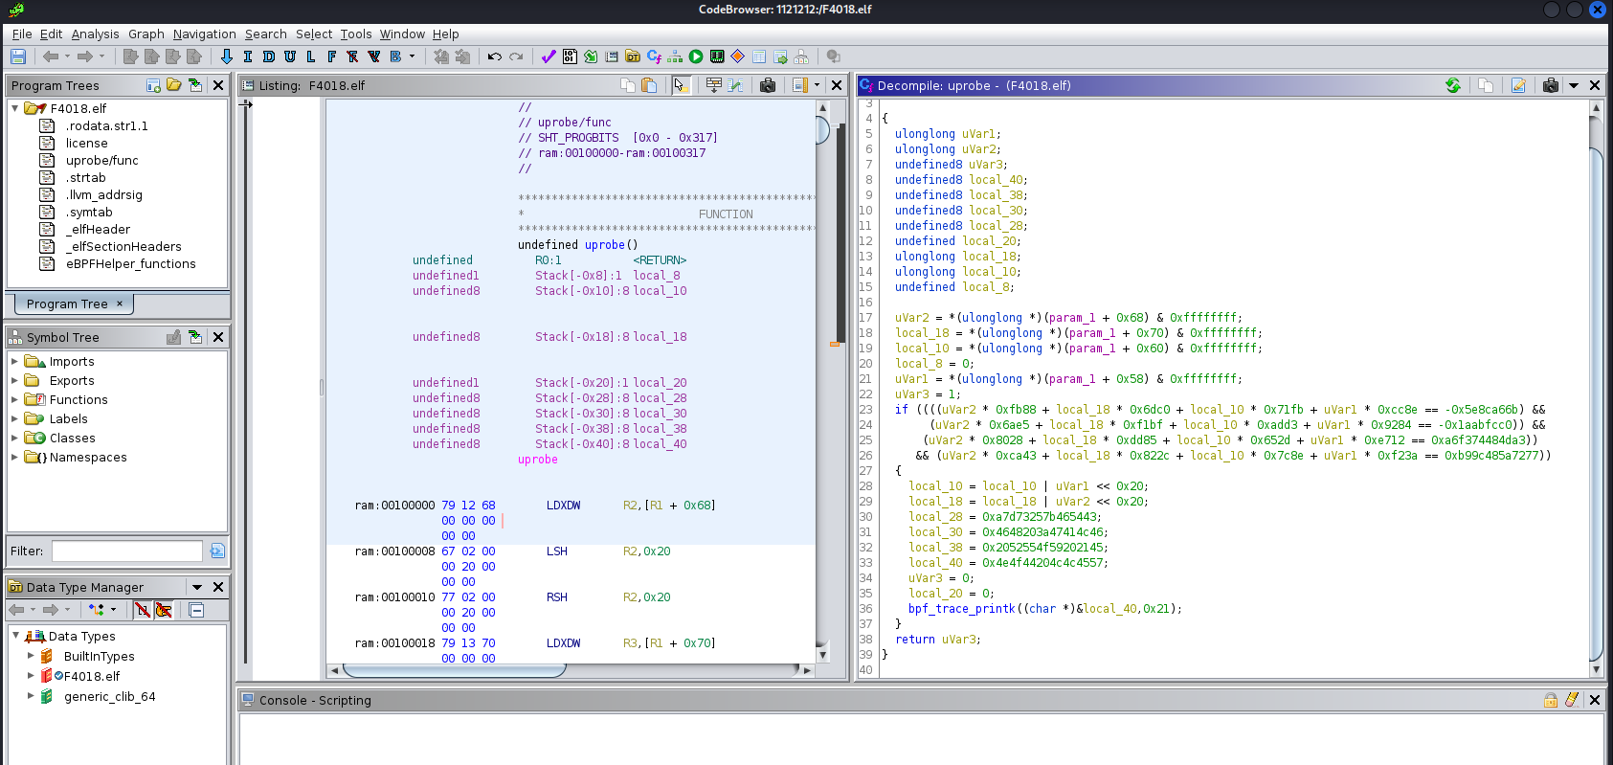Open the File menu
The image size is (1613, 765).
22,34
